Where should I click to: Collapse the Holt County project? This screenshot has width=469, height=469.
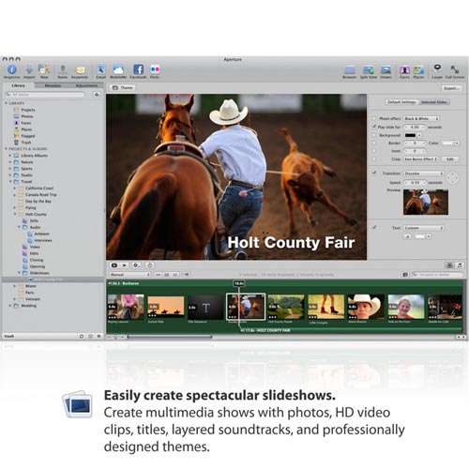(x=15, y=214)
